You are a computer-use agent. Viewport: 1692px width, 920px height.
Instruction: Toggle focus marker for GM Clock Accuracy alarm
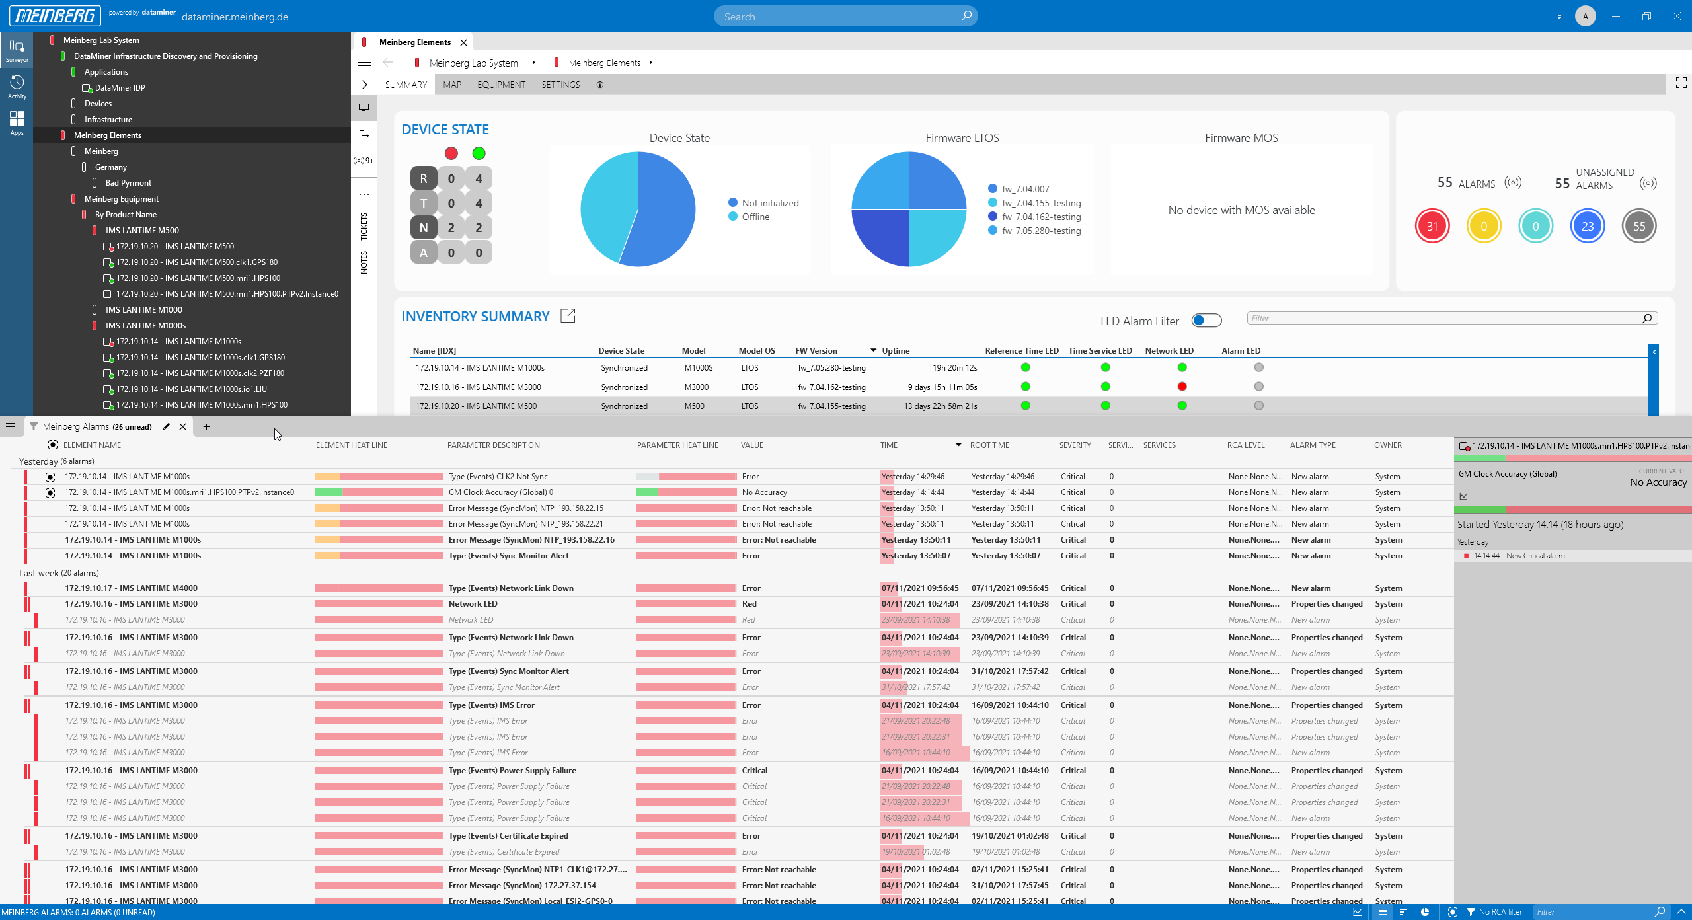[x=50, y=492]
